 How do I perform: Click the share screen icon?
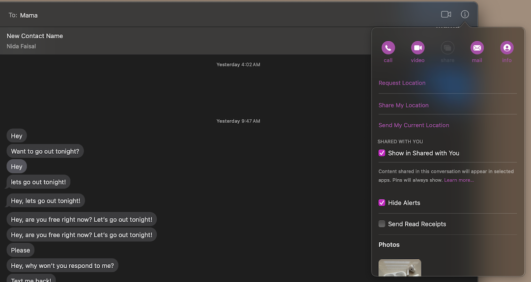pyautogui.click(x=447, y=48)
